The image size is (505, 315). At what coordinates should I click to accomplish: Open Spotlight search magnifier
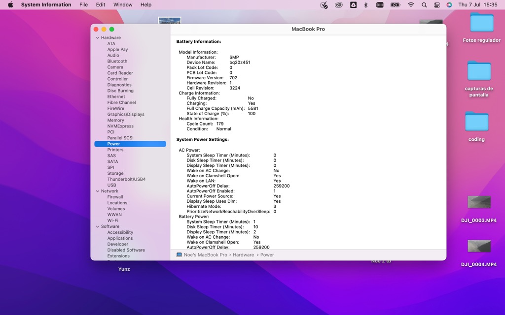[424, 5]
